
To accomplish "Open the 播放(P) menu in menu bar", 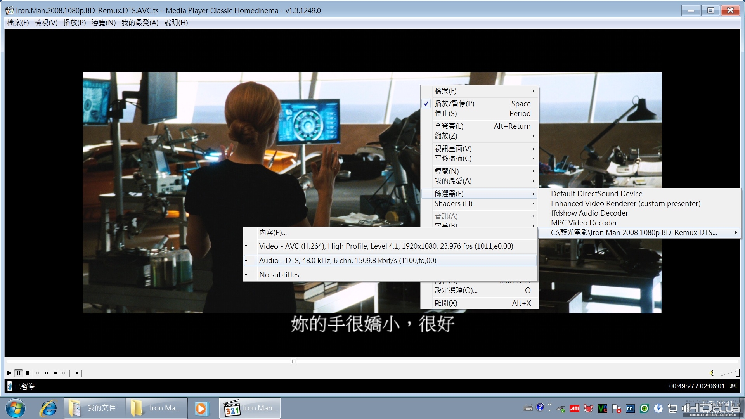I will tap(74, 23).
